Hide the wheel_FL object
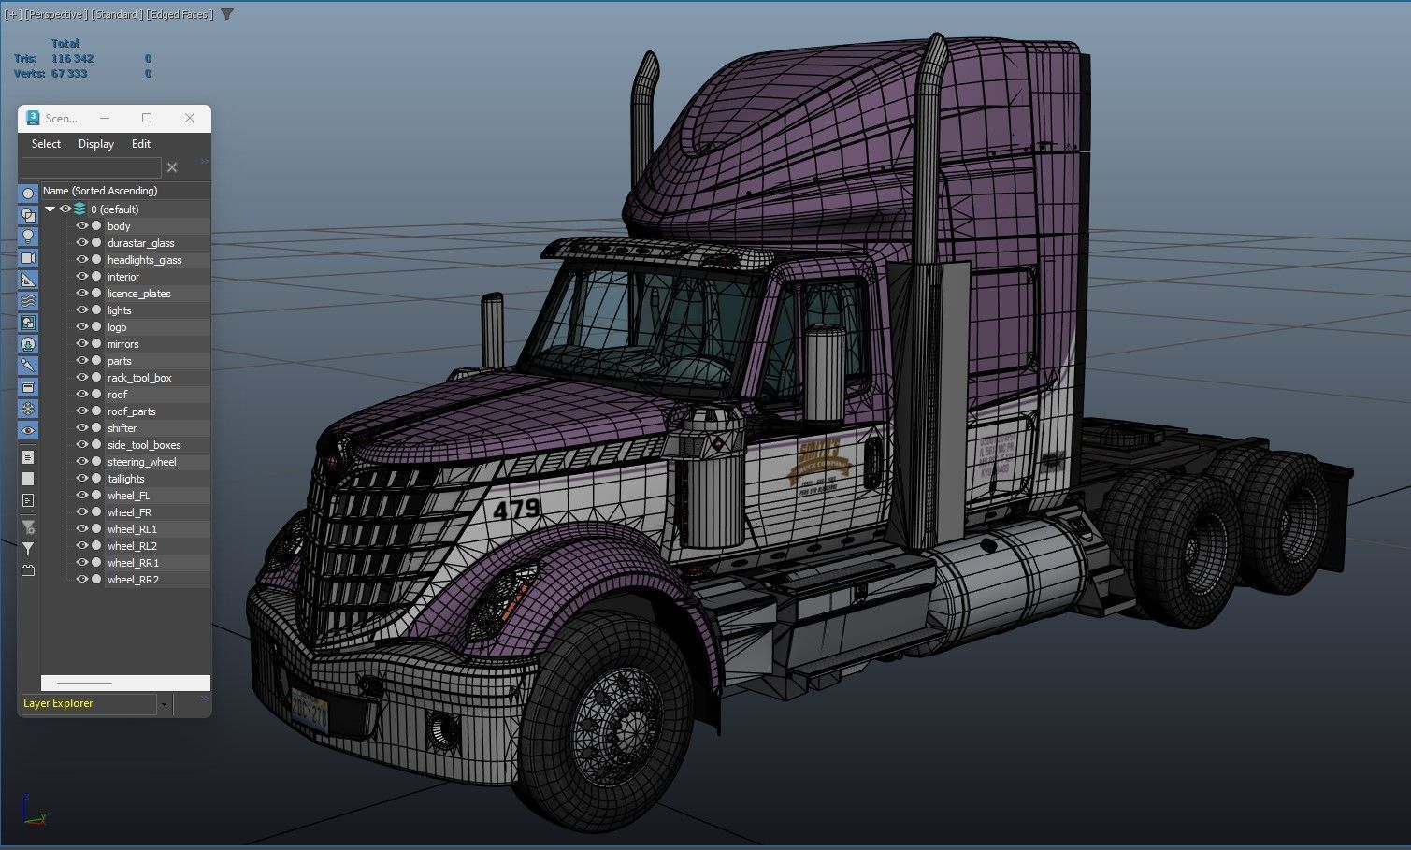1411x850 pixels. (x=82, y=496)
